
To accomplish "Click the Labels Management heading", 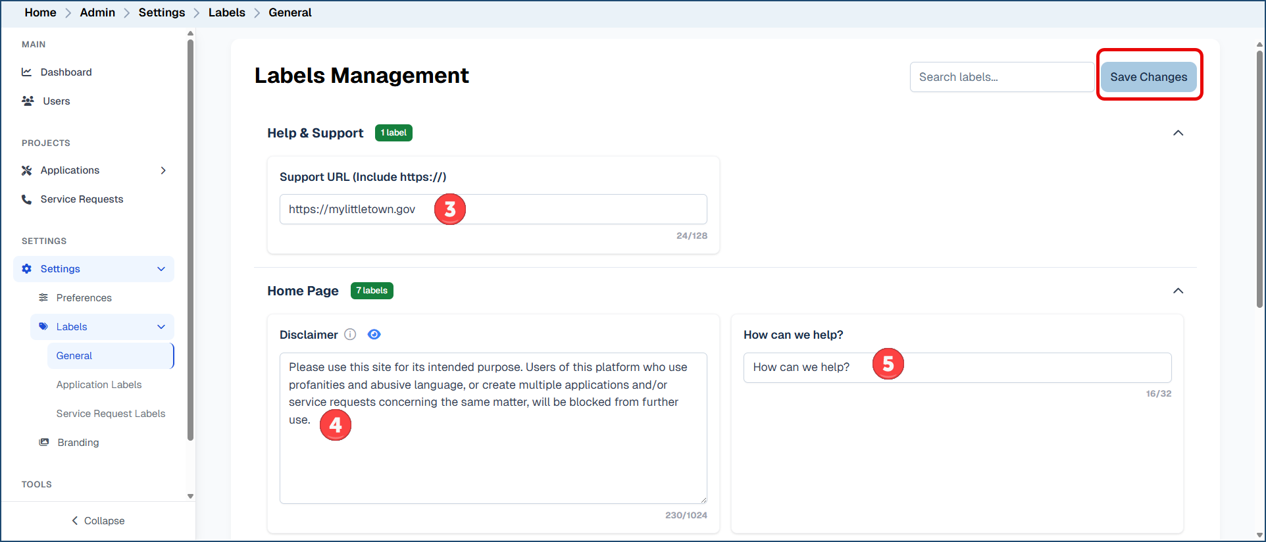I will (x=362, y=76).
